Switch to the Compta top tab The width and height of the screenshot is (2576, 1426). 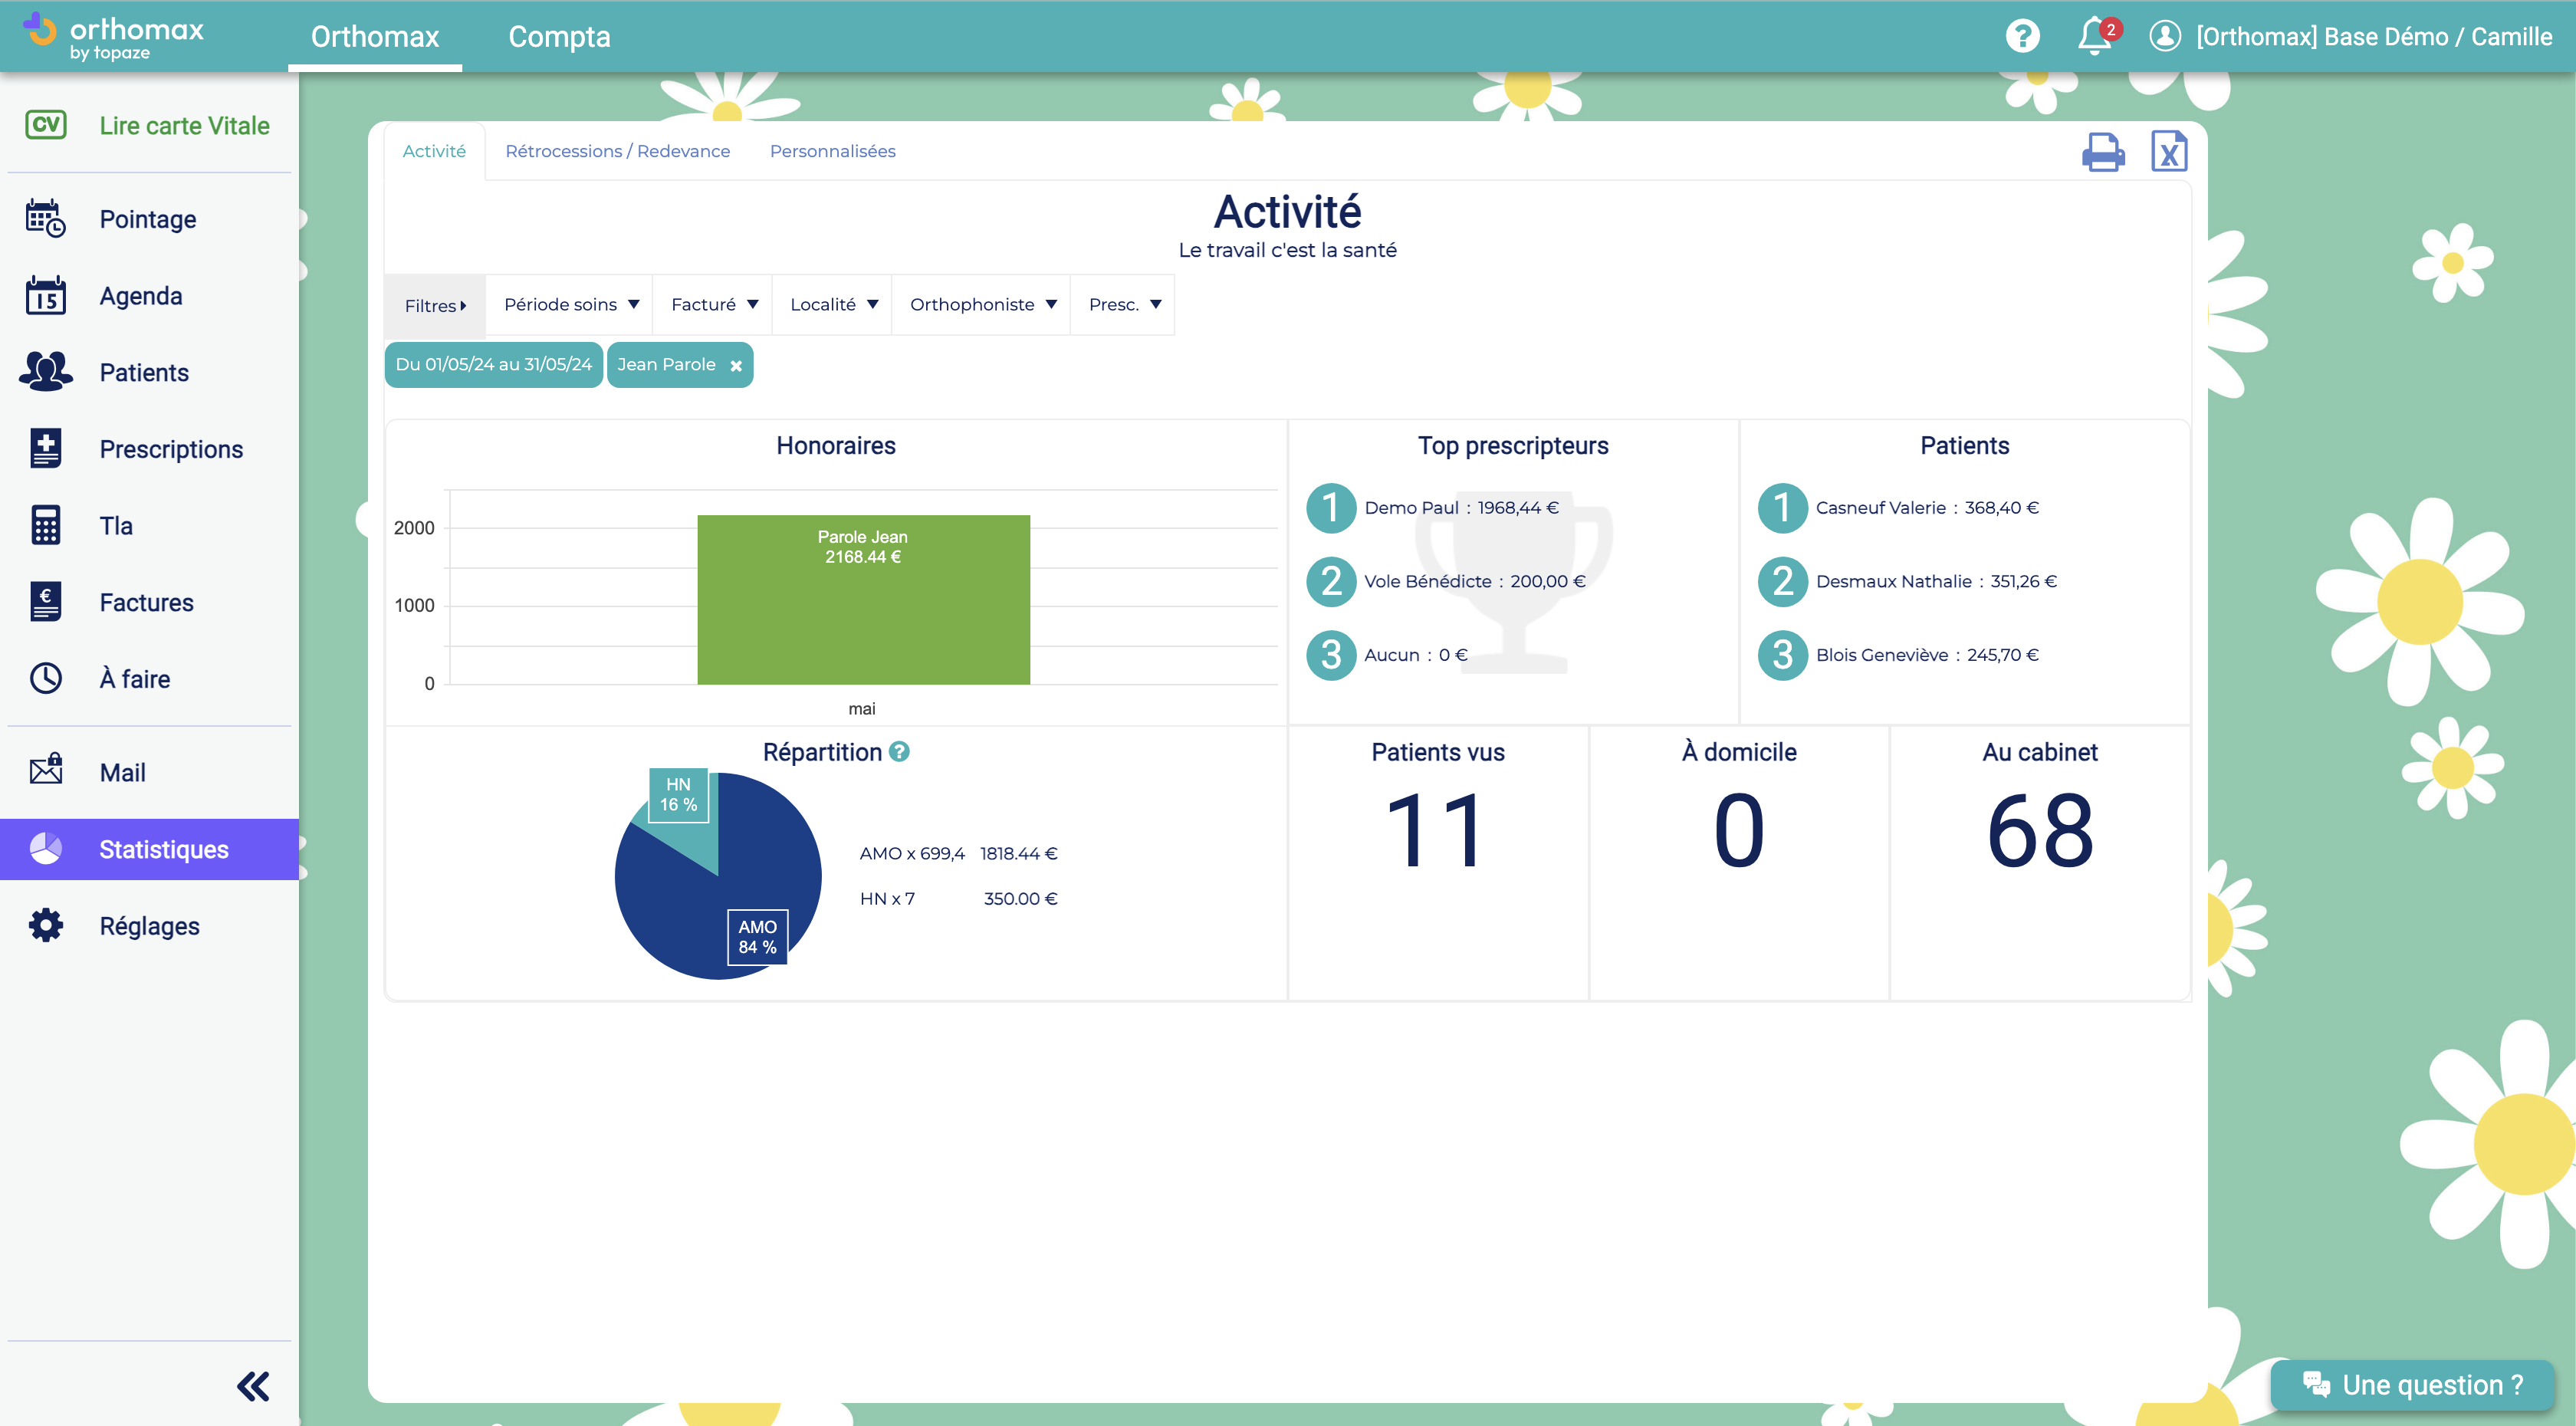click(559, 37)
